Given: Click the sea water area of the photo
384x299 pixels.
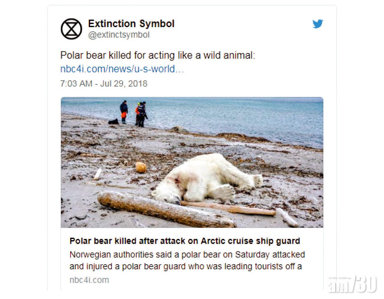Looking at the screenshot, I should tap(240, 117).
